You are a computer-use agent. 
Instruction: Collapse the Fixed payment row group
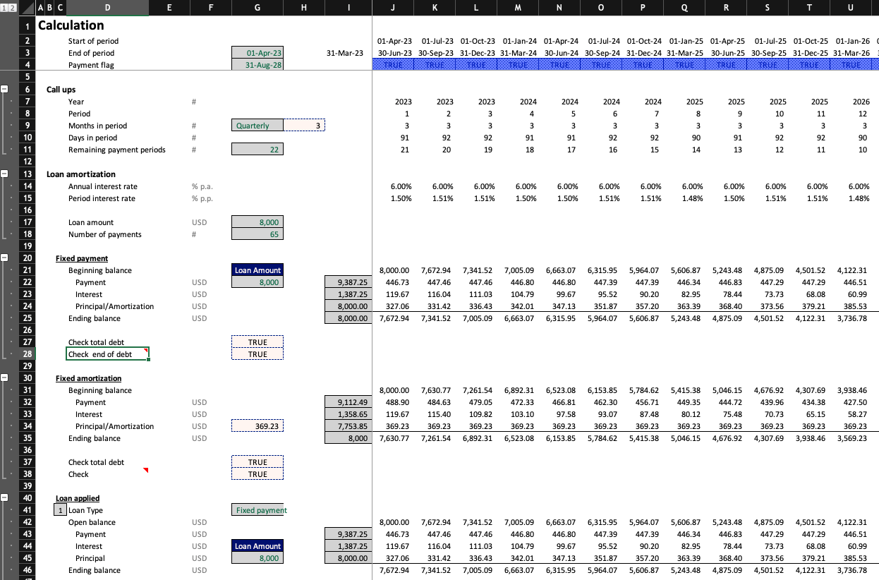click(5, 258)
